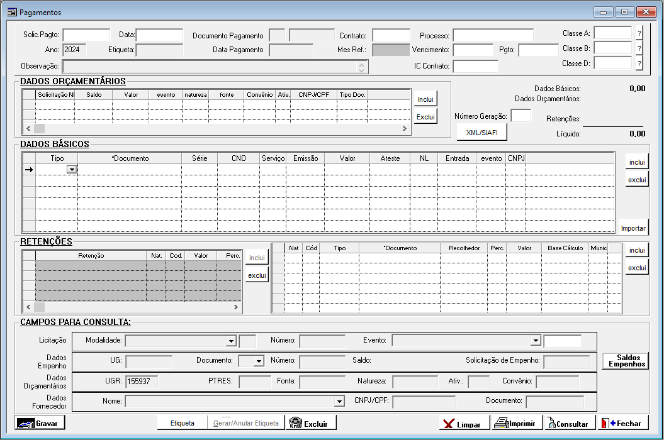Click the Etiqueta button at bottom

click(x=183, y=423)
